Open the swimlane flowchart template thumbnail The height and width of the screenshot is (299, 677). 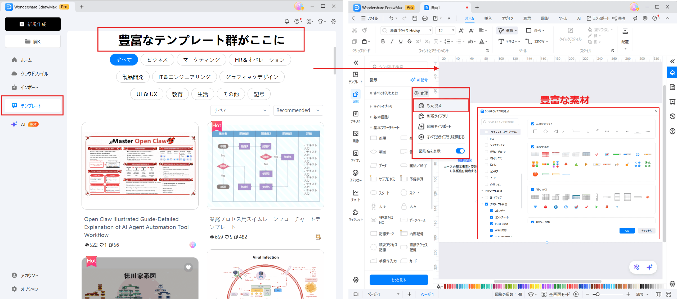pos(266,166)
